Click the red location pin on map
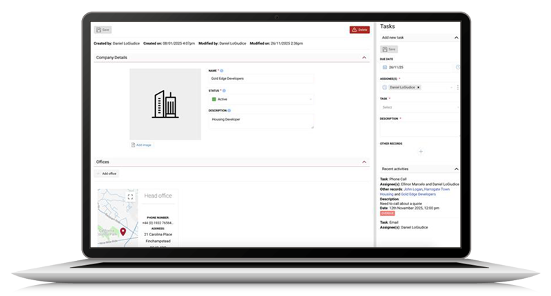The image size is (551, 296). point(123,231)
